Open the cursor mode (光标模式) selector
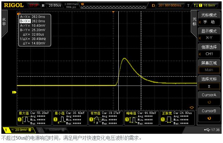 [x=209, y=18]
